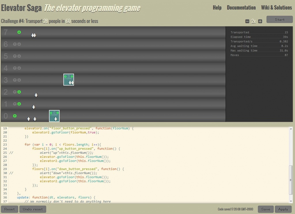Click the floor 7 number label
The height and width of the screenshot is (214, 295).
pyautogui.click(x=6, y=32)
